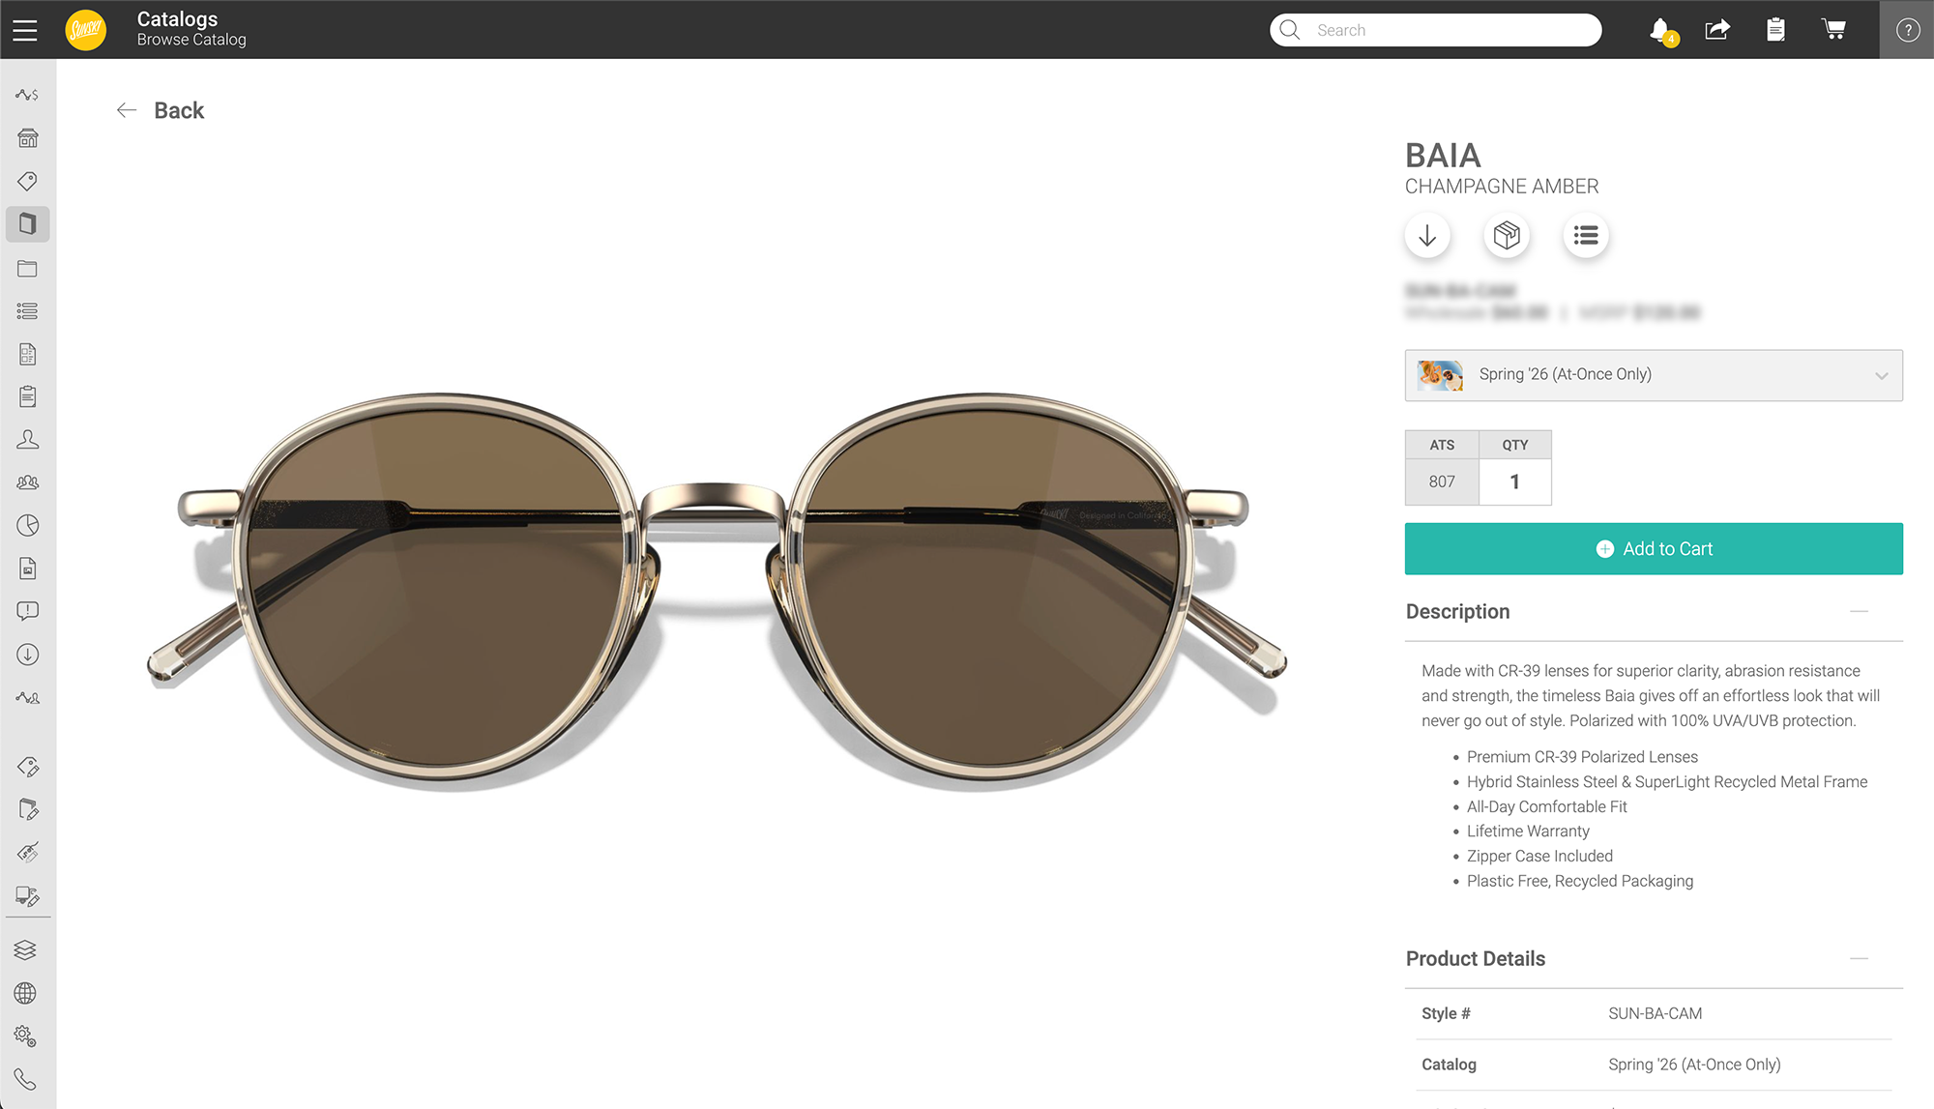Click the layers icon near the sidebar bottom
This screenshot has width=1934, height=1109.
click(26, 949)
